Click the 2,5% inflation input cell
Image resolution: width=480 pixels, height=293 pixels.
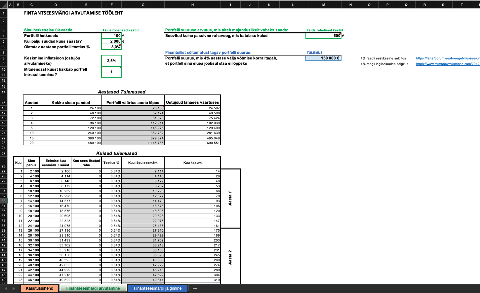111,61
